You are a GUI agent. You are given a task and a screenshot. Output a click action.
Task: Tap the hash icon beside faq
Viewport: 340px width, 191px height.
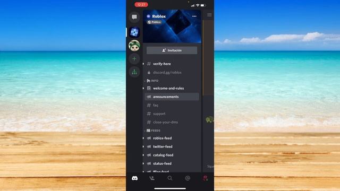tap(149, 105)
